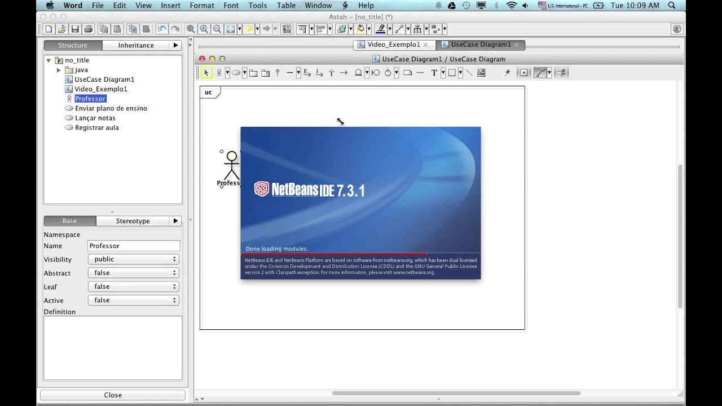This screenshot has width=722, height=406.
Task: Select the Package tool in the diagram toolbar
Action: coord(253,73)
